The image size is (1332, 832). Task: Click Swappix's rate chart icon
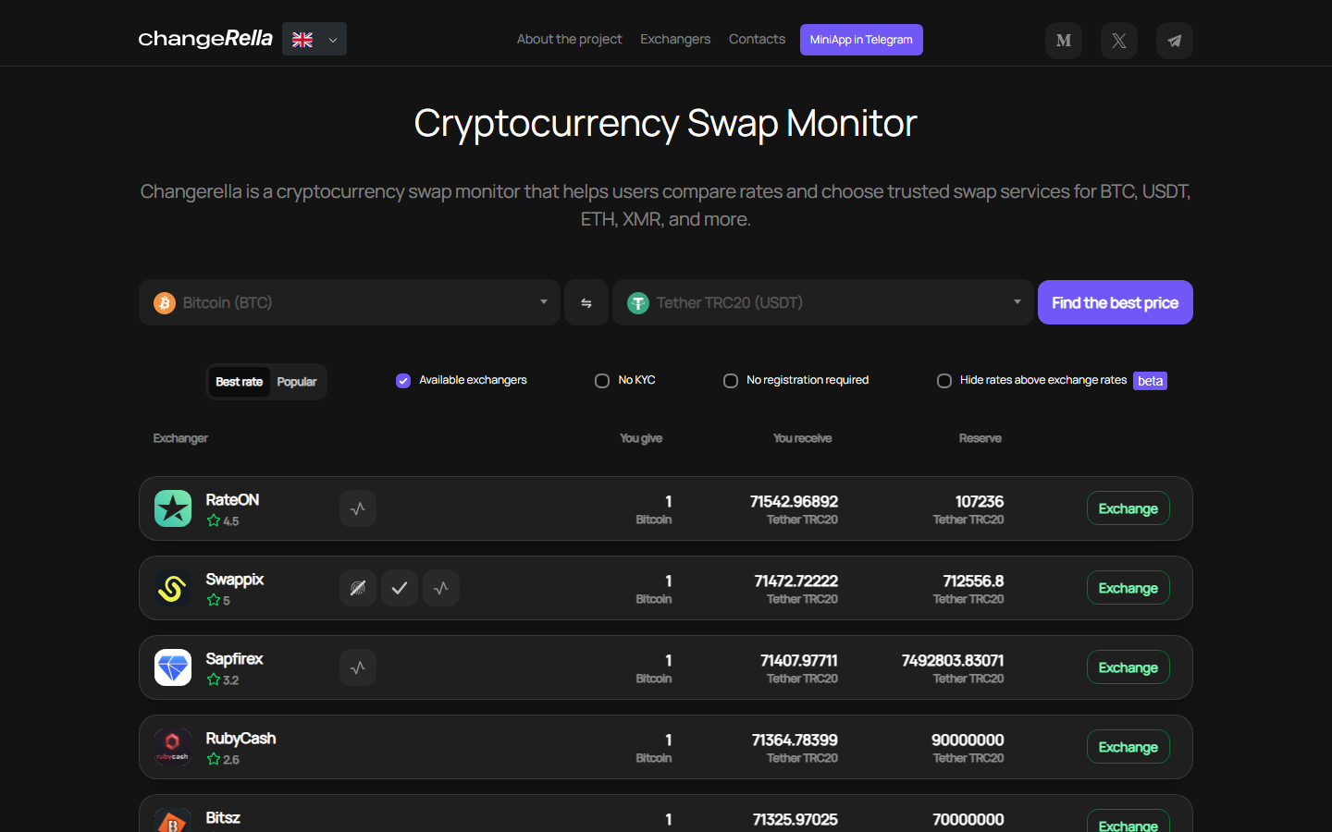[x=441, y=588]
